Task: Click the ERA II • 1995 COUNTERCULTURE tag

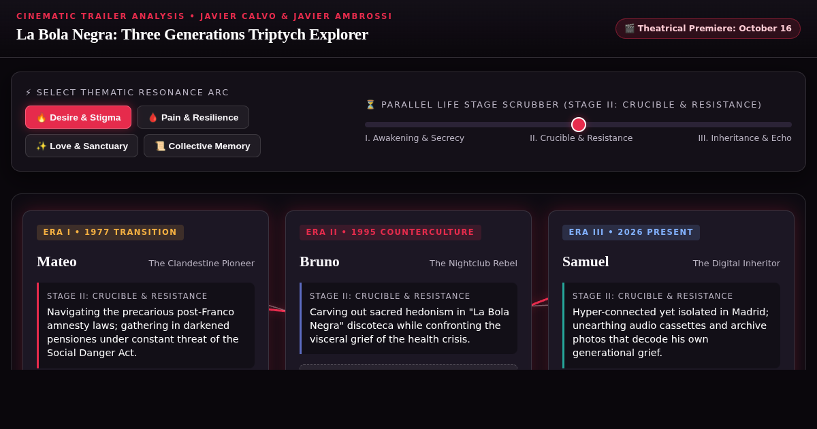Action: coord(390,232)
